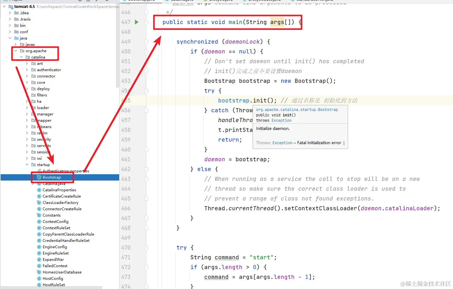Click the class icon beside FailedContext
This screenshot has height=289, width=453.
[39, 266]
